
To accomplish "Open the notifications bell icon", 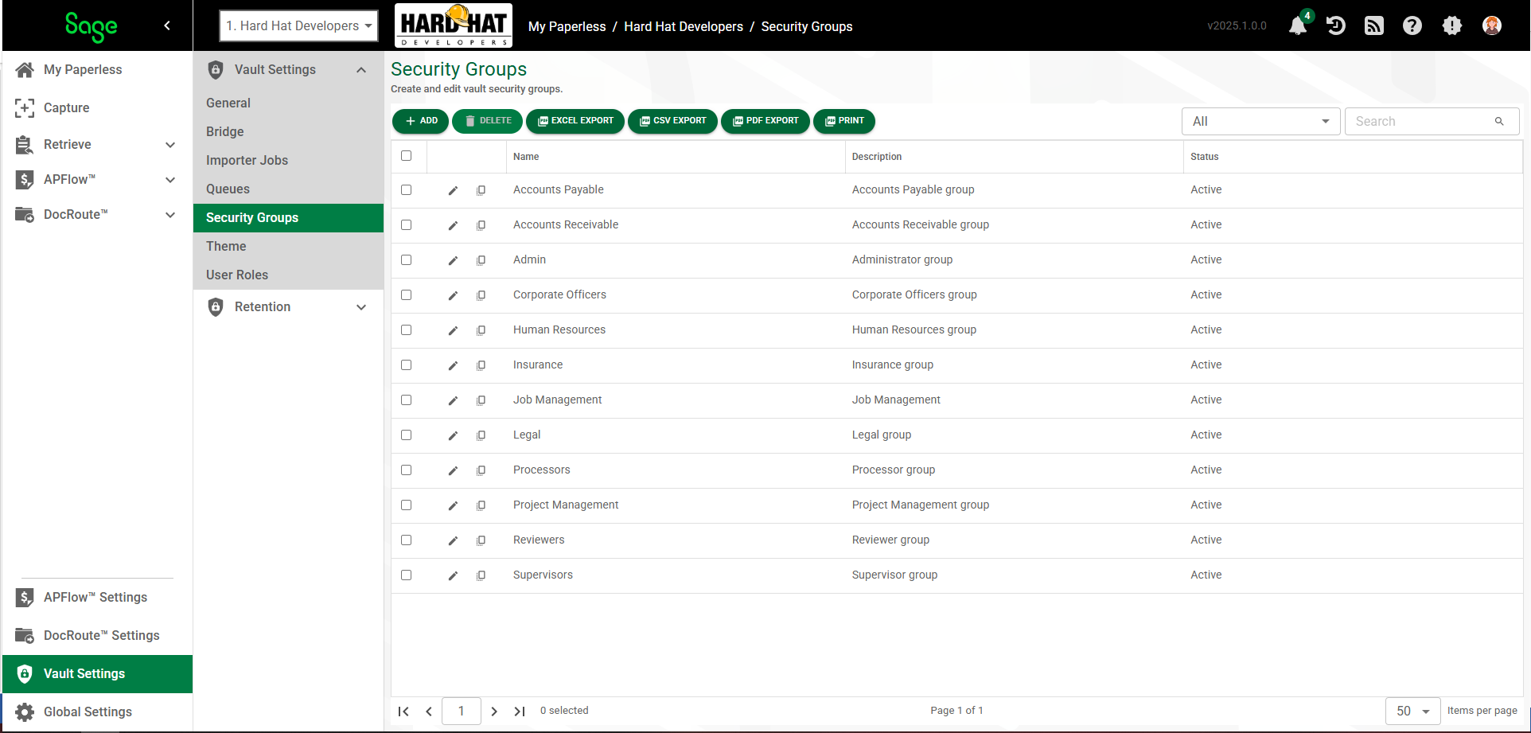I will click(1298, 25).
